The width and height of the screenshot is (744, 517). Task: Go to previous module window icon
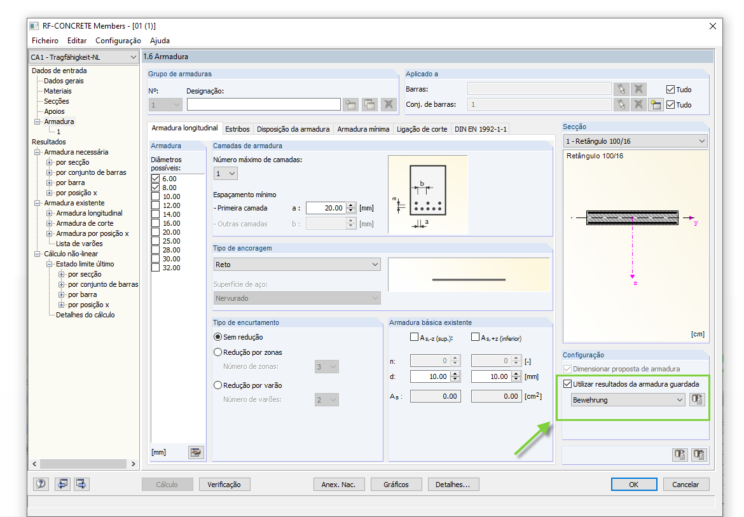pos(62,484)
